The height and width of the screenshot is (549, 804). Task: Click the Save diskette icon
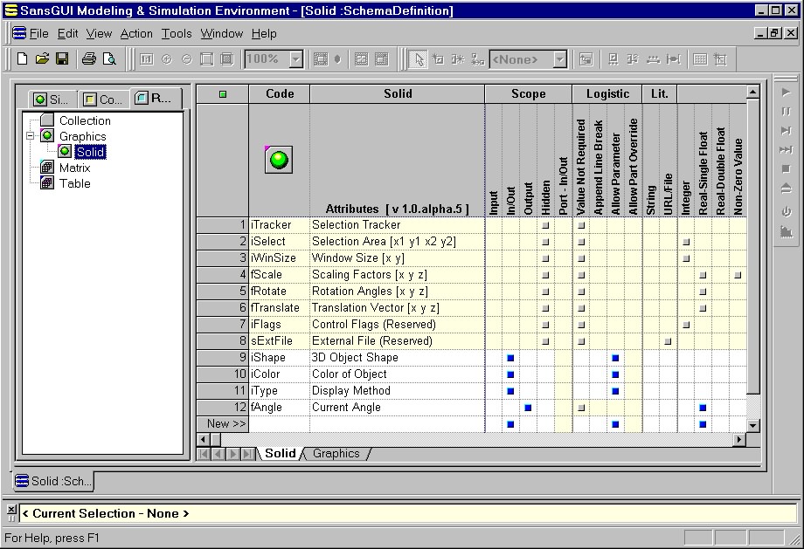tap(62, 59)
